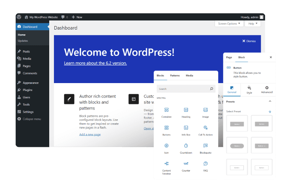Open Plugins in the sidebar menu
The image size is (289, 189).
(x=28, y=90)
